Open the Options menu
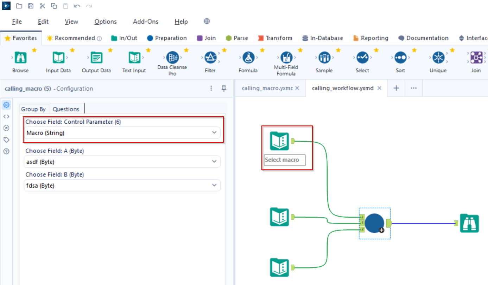Viewport: 488px width, 285px height. [106, 21]
